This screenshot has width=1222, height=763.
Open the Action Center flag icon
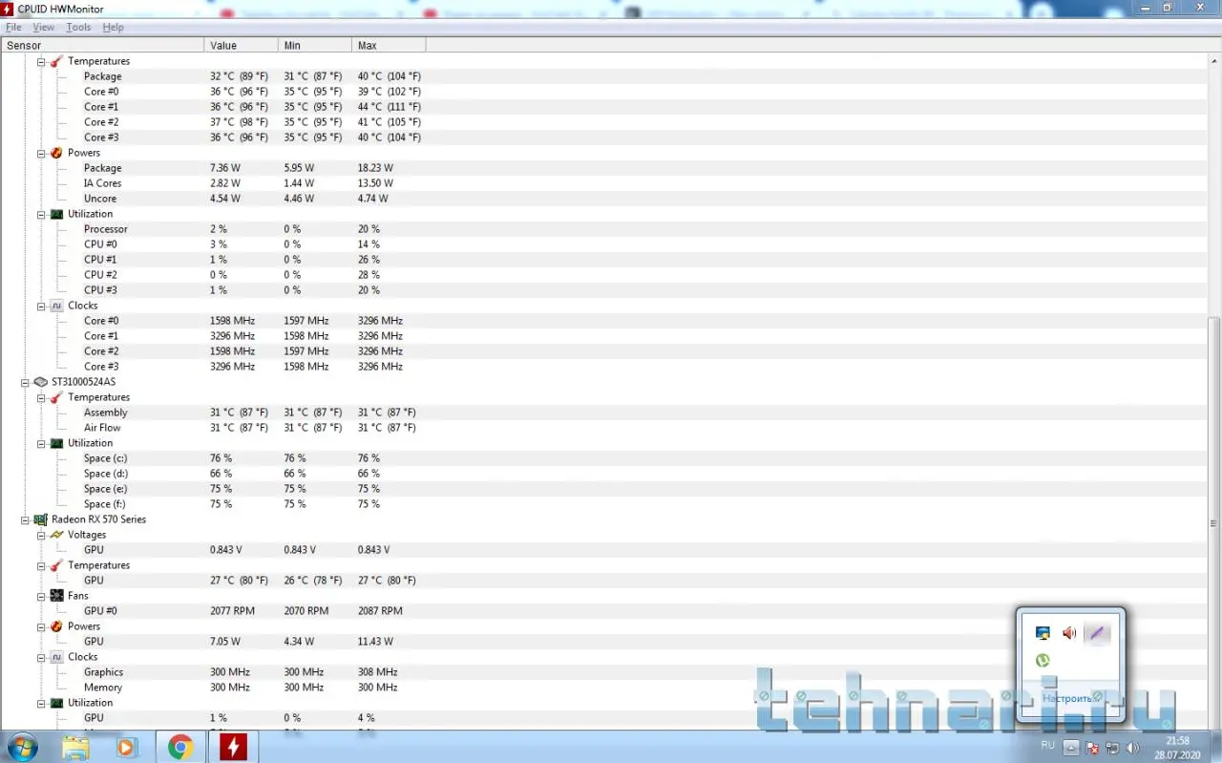[1092, 747]
